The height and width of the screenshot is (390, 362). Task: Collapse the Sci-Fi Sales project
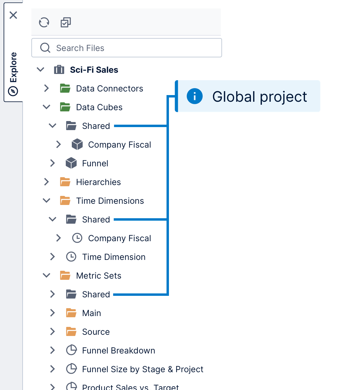(40, 69)
